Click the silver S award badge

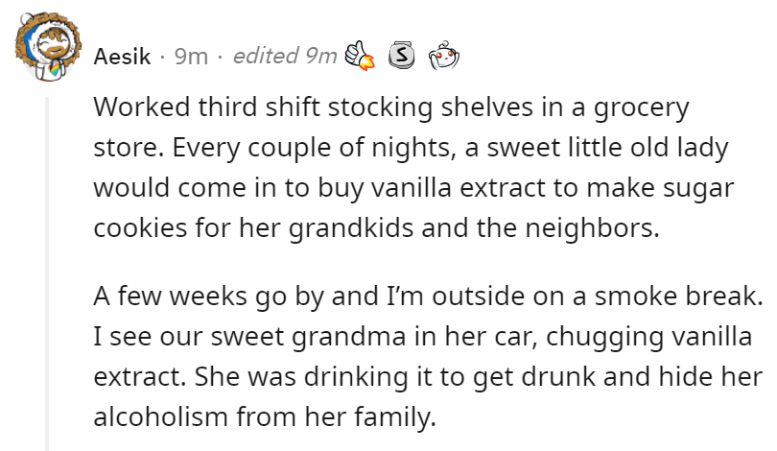(401, 56)
